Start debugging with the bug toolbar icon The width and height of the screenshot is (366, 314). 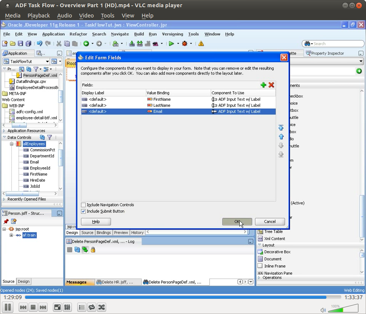tap(185, 43)
